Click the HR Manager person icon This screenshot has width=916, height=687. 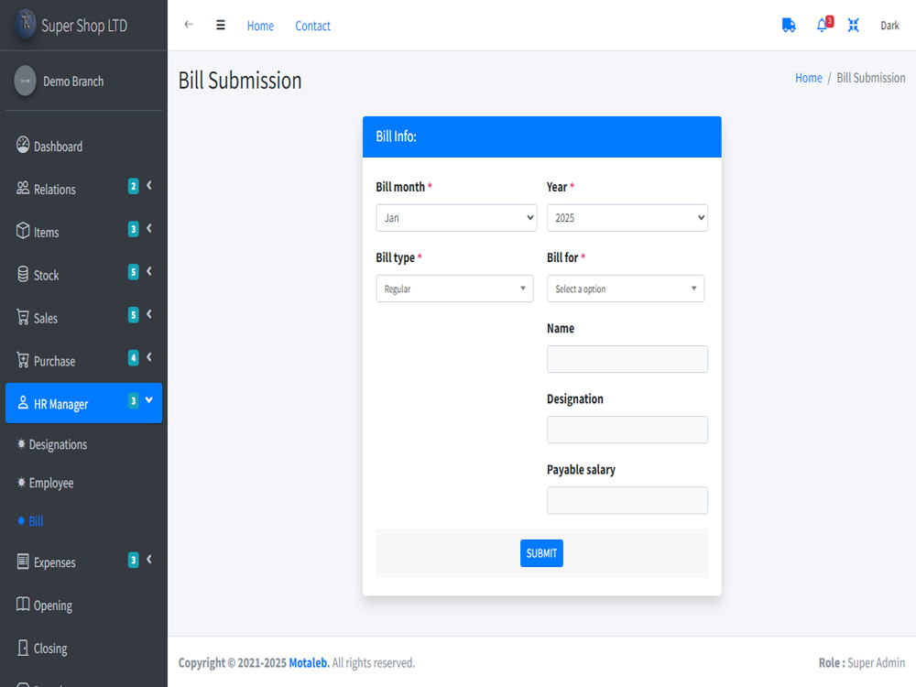(x=23, y=402)
